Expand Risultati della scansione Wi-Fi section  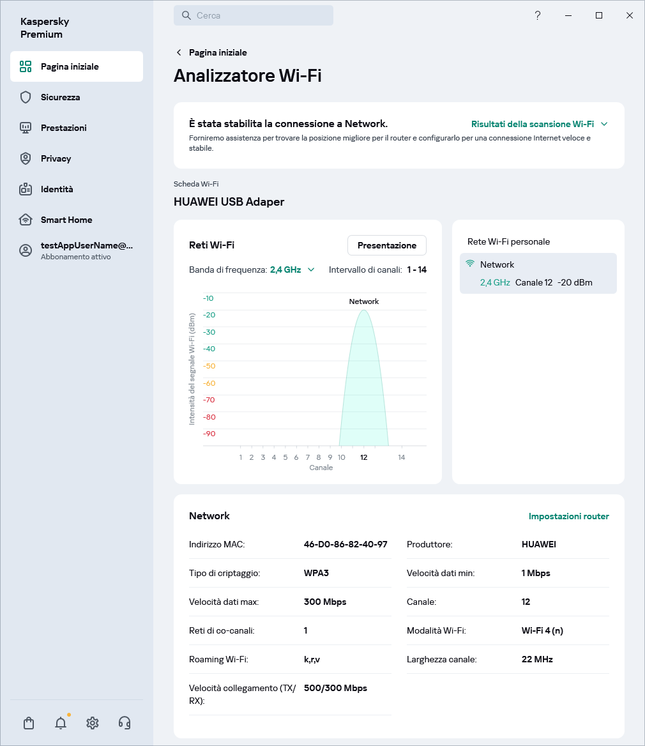532,124
